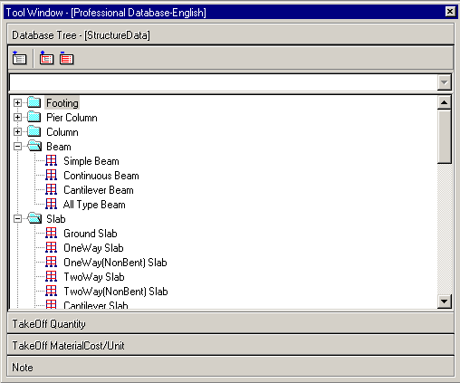This screenshot has height=383, width=460.
Task: Click the Ground Slab grid icon
Action: (51, 233)
